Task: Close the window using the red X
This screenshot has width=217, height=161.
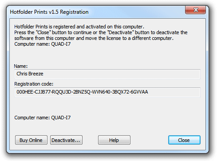Action: click(195, 10)
